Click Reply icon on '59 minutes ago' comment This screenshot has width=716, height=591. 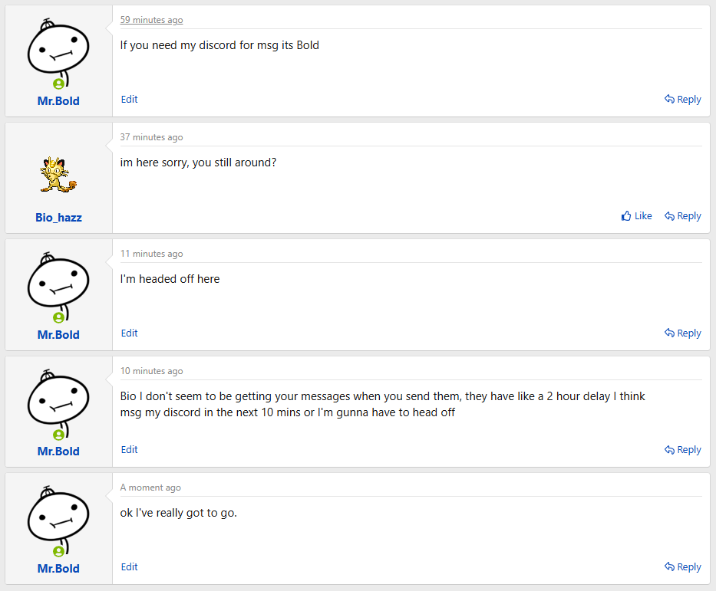(669, 99)
